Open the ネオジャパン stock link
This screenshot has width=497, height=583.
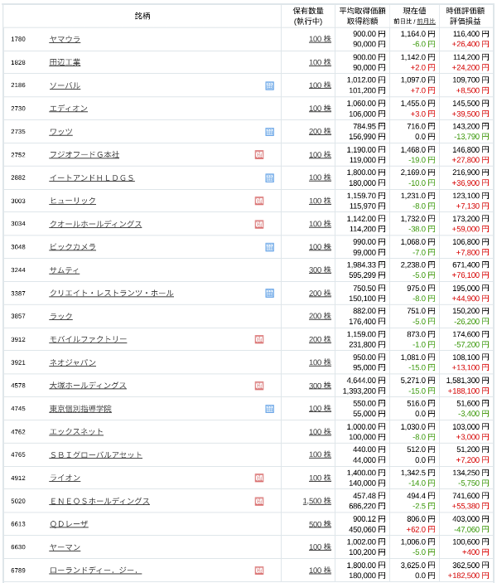[x=73, y=362]
